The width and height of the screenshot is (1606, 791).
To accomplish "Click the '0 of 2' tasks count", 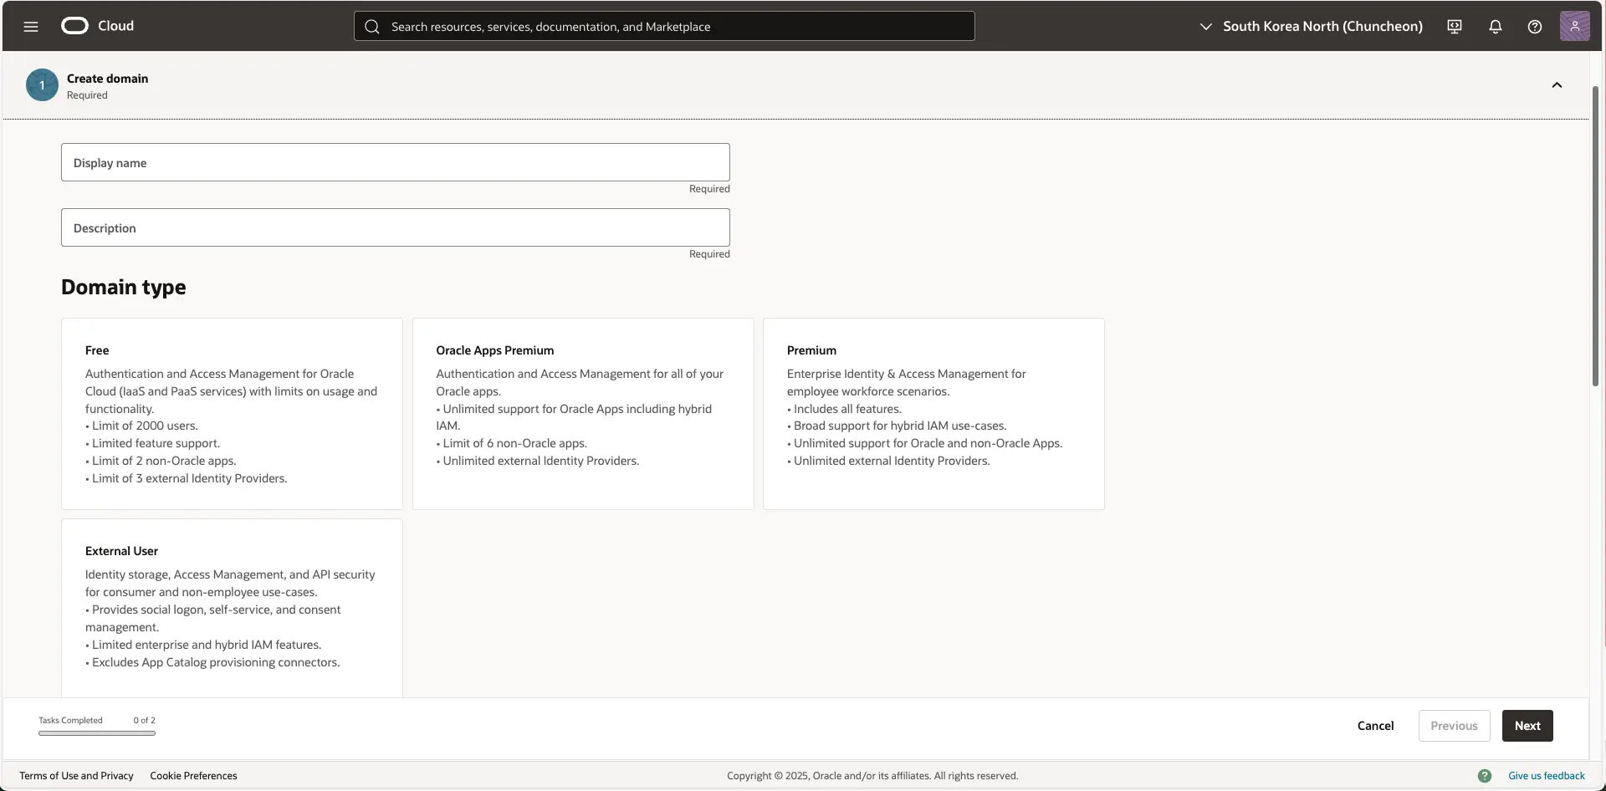I will click(144, 720).
